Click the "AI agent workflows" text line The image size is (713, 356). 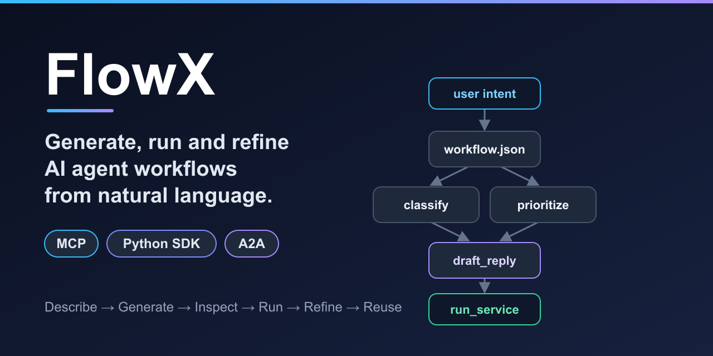point(141,169)
